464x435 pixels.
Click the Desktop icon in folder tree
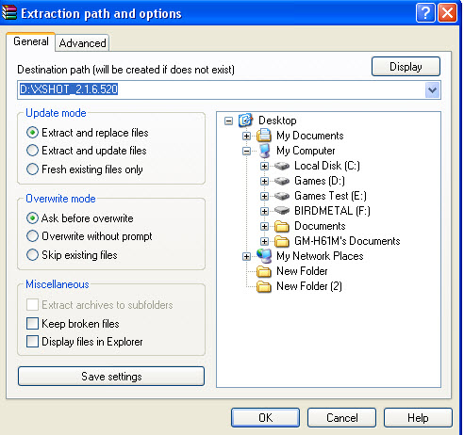245,121
